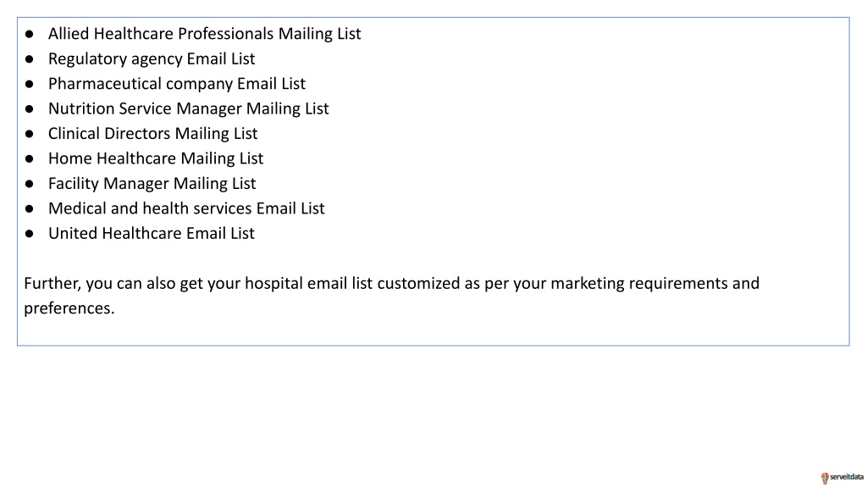867x488 pixels.
Task: Click the serveitdata brand name text
Action: [847, 477]
